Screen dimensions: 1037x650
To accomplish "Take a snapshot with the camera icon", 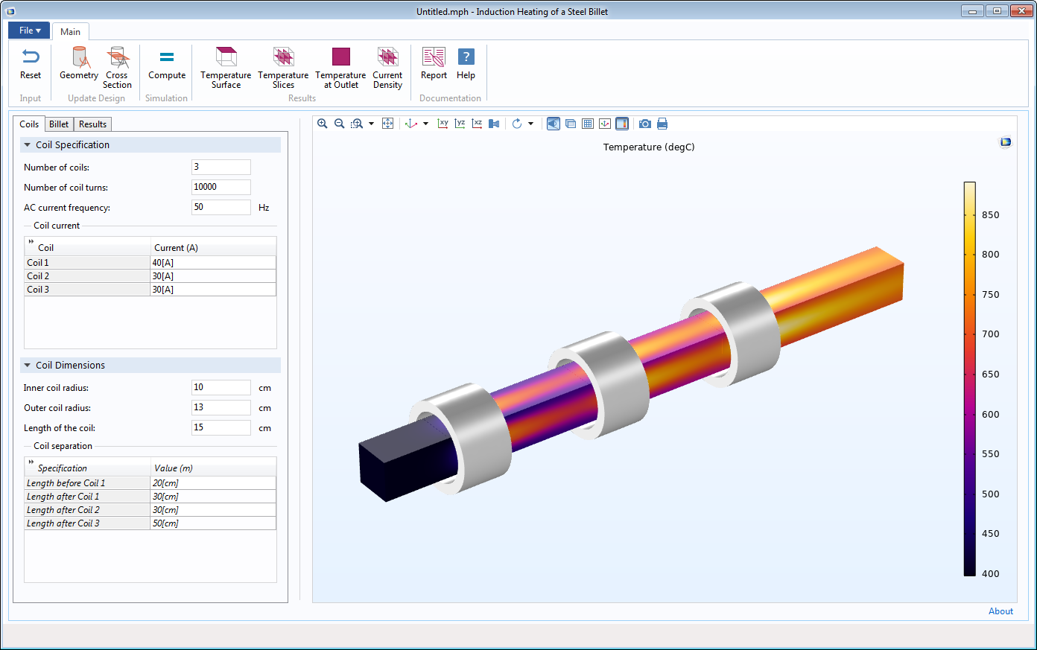I will (644, 123).
